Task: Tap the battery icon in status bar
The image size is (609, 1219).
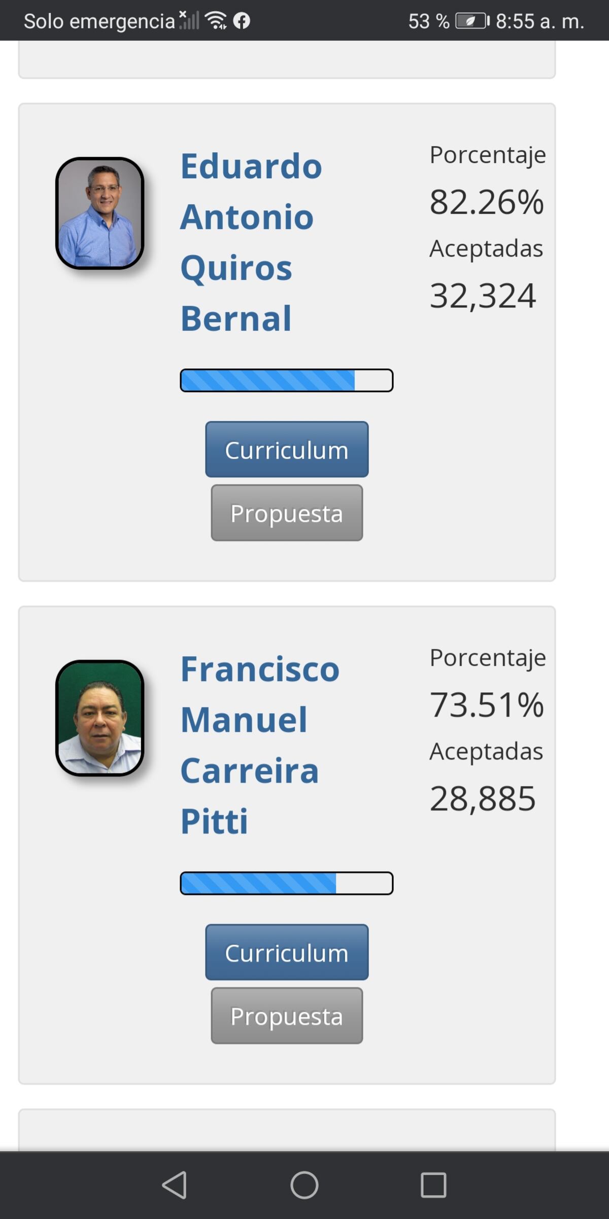Action: click(x=471, y=21)
